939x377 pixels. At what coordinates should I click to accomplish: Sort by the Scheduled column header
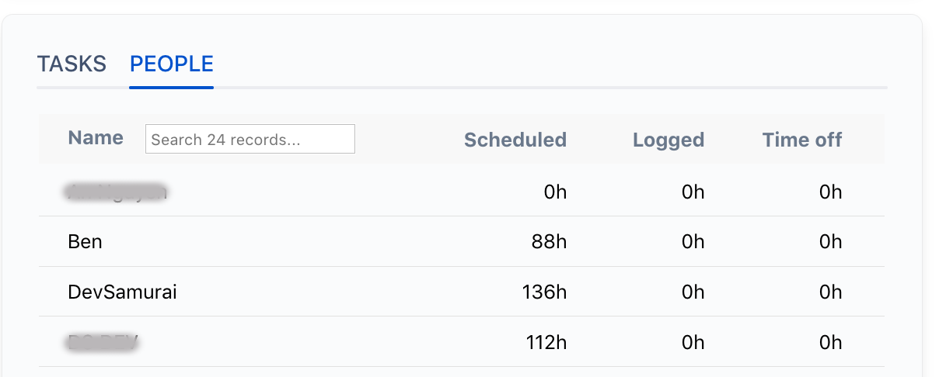(x=515, y=140)
